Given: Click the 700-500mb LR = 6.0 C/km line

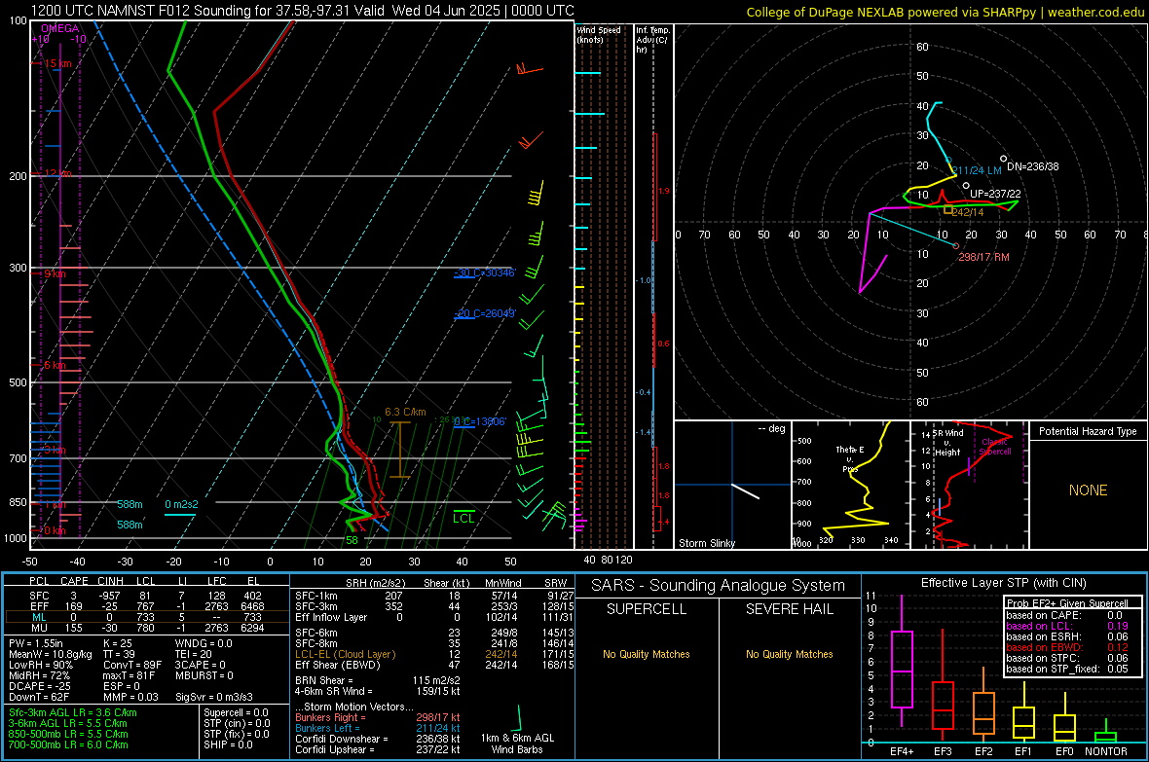Looking at the screenshot, I should tap(68, 744).
